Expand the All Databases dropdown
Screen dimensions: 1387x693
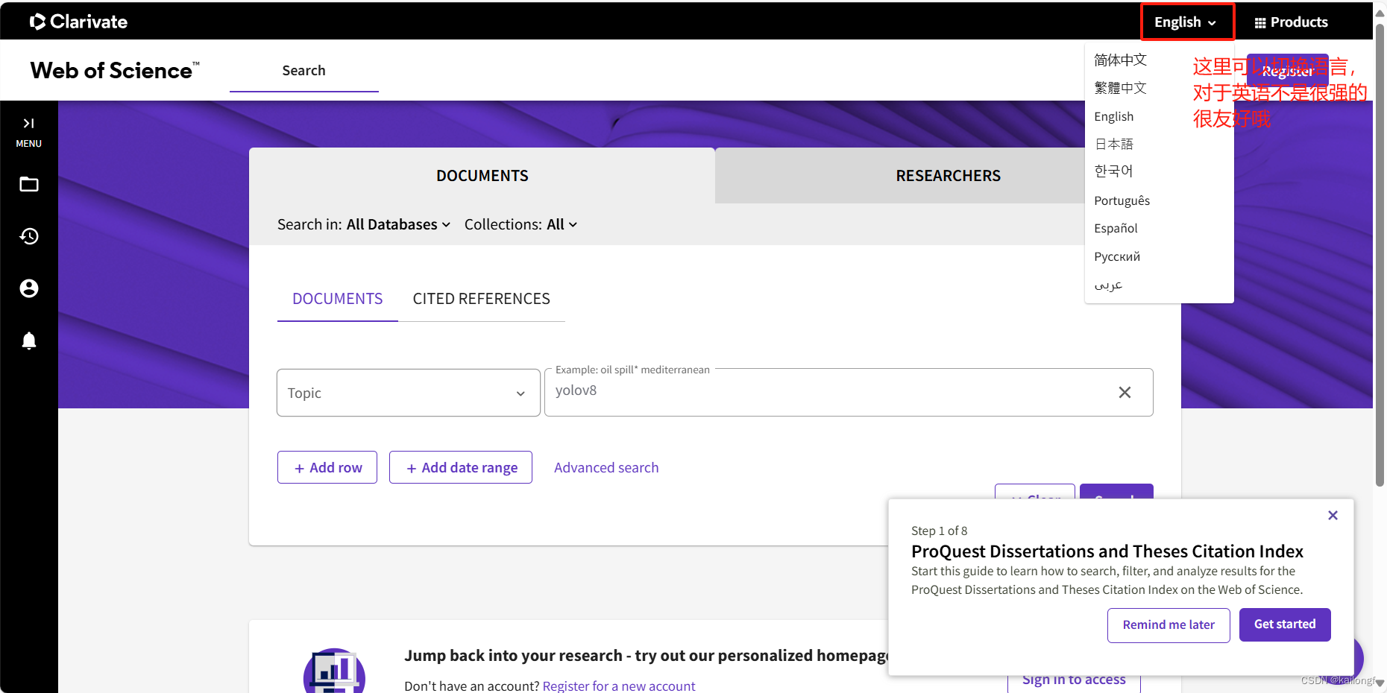[398, 224]
